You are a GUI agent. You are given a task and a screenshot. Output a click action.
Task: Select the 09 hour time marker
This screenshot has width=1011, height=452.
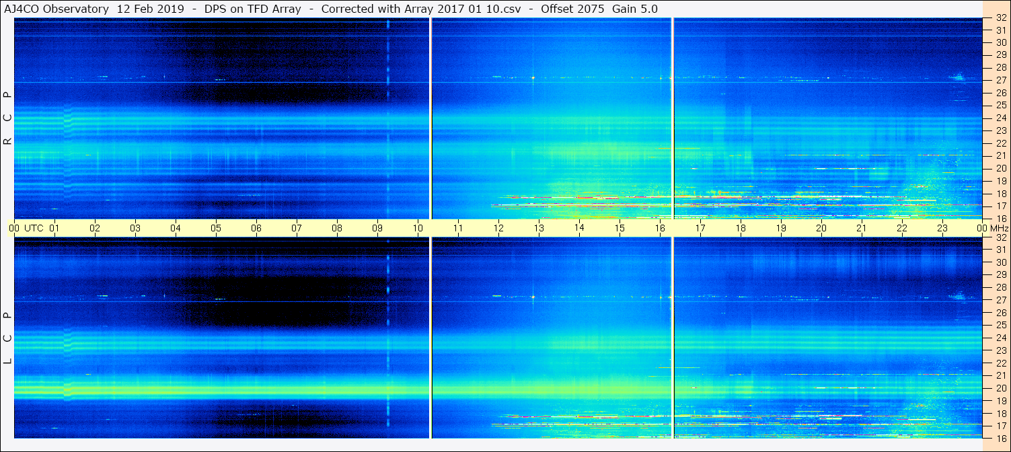tap(377, 228)
